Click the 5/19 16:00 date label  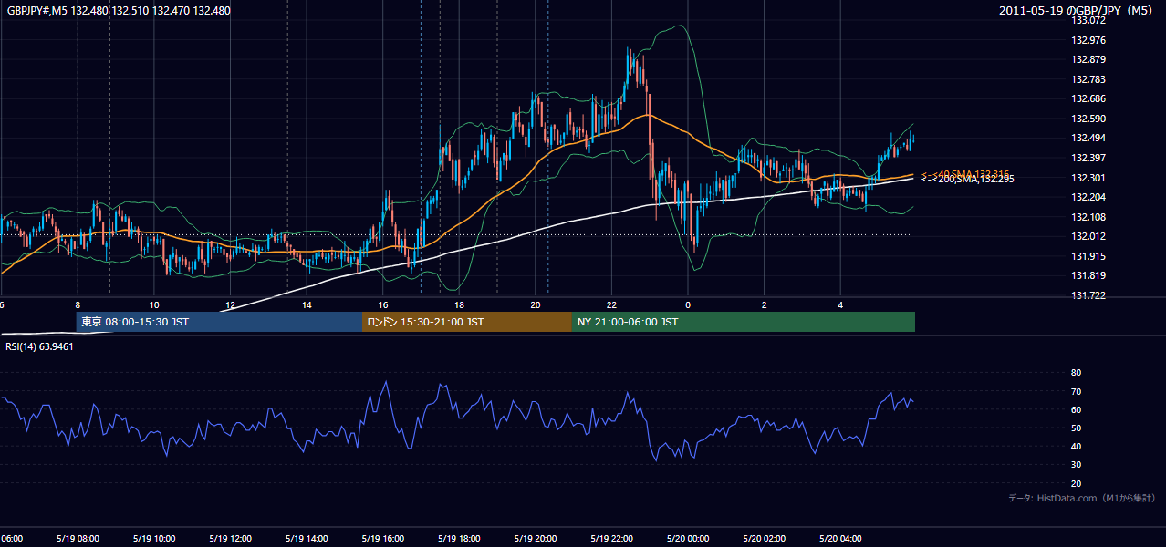(x=383, y=539)
